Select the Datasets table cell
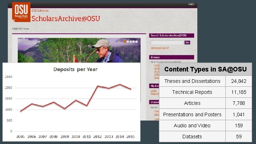256x144 pixels. (192, 137)
